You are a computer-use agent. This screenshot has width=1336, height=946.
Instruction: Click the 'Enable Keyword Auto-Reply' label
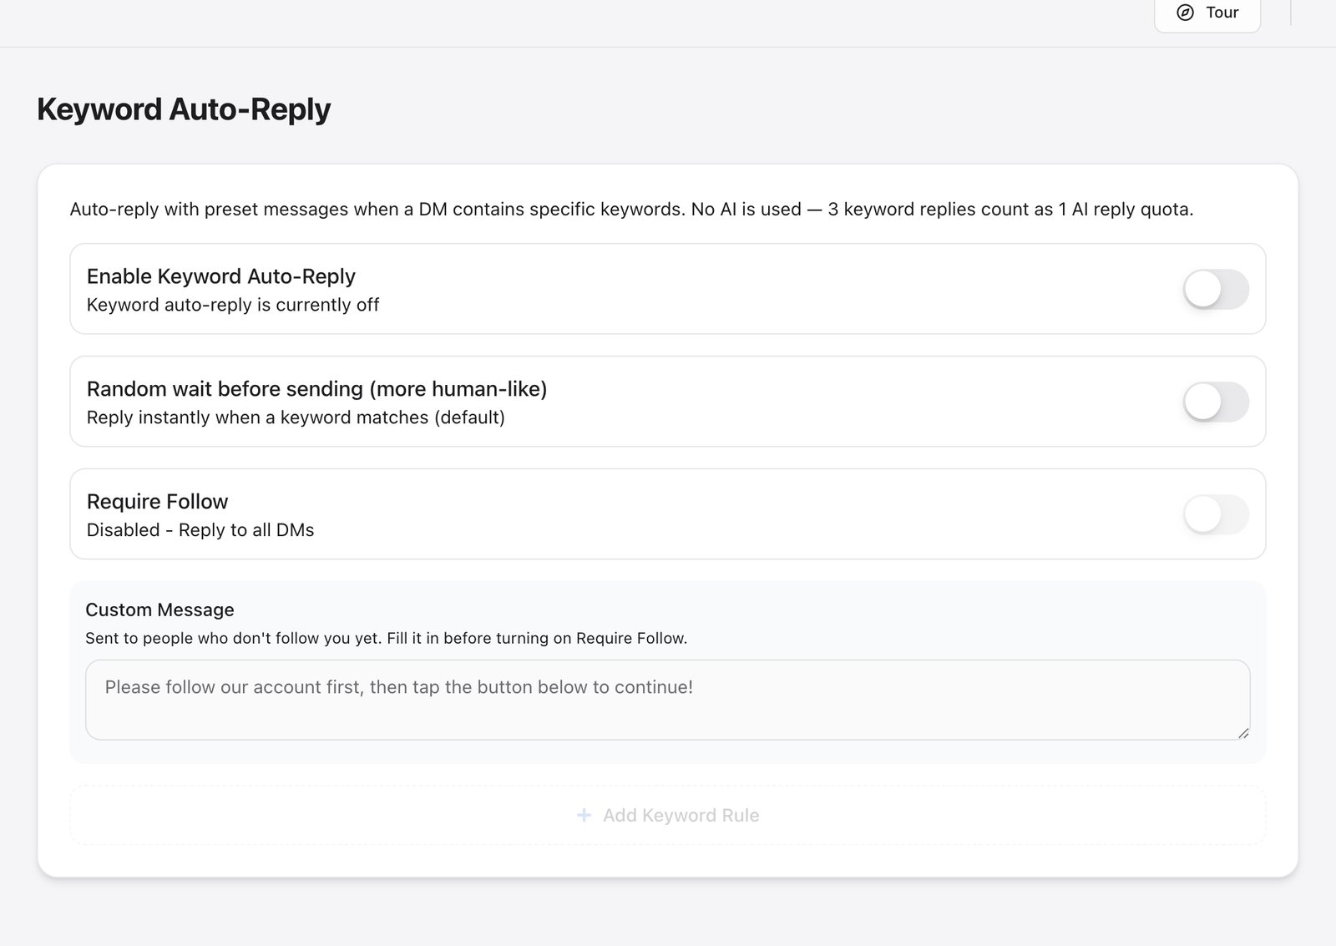pyautogui.click(x=221, y=276)
